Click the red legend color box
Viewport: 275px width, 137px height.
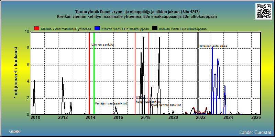click(37, 28)
